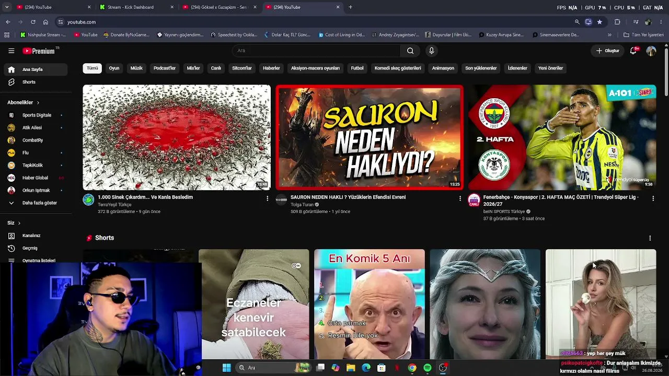Click the browser home button

point(45,22)
